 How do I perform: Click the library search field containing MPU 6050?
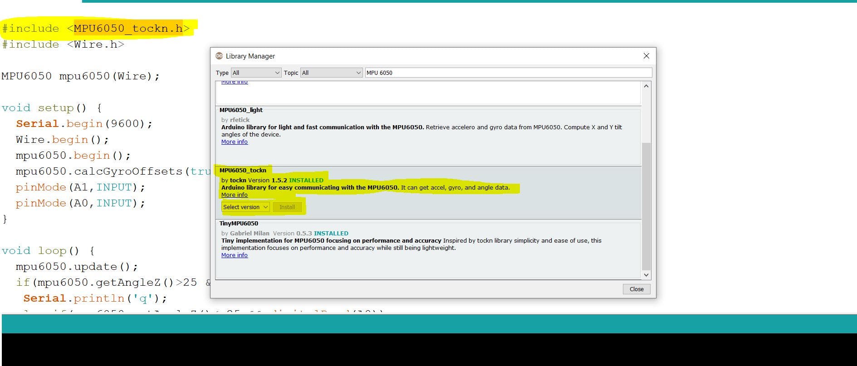tap(509, 73)
